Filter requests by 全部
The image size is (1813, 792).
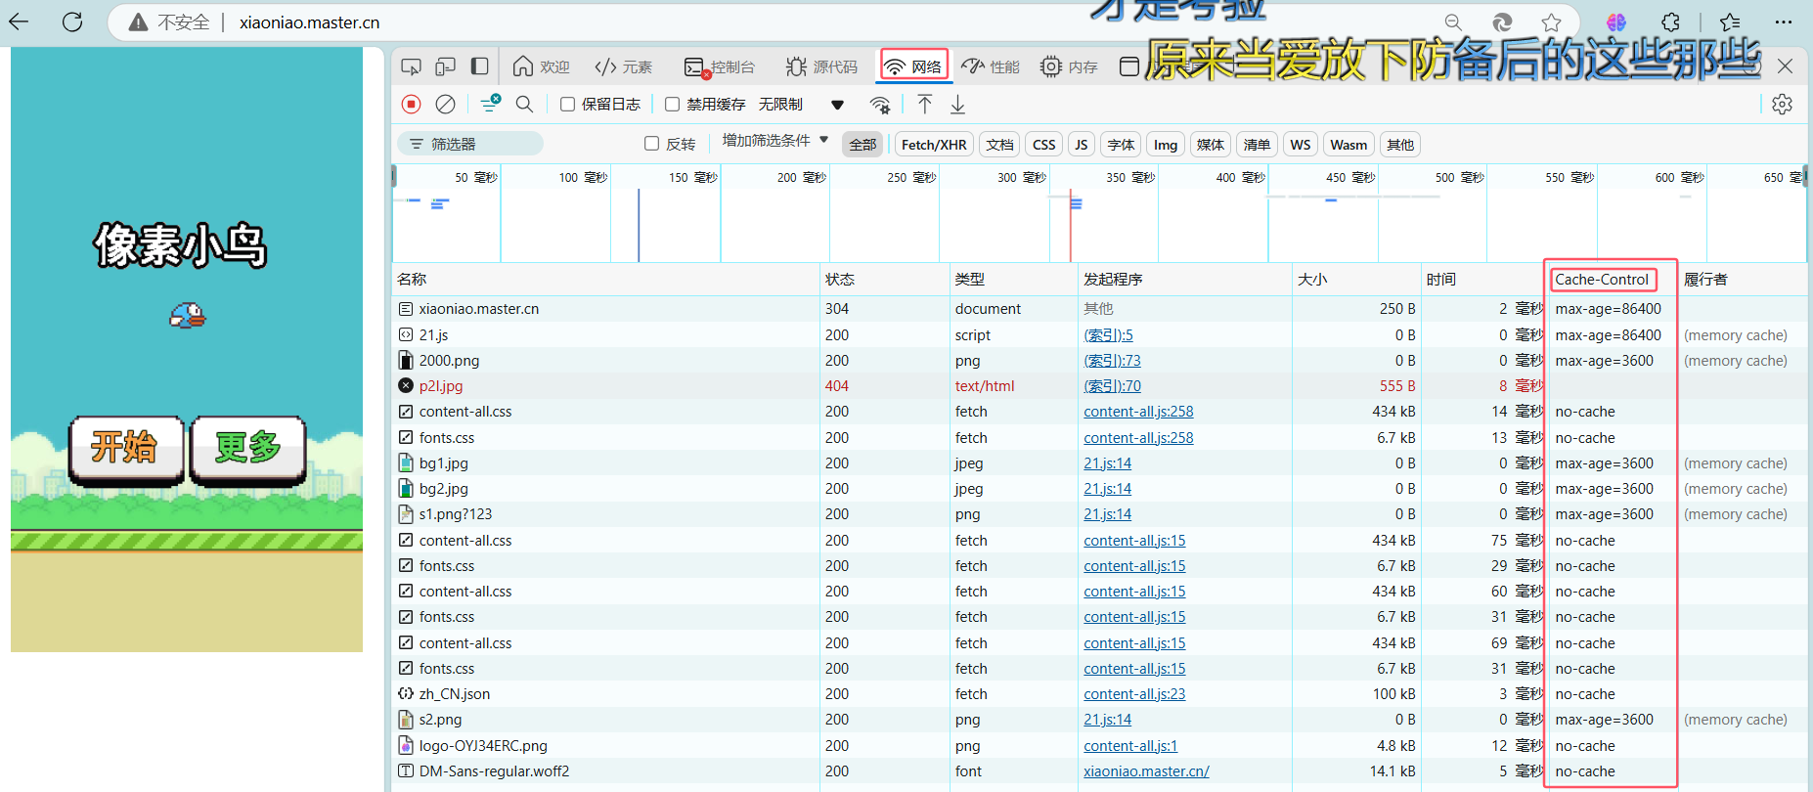pyautogui.click(x=862, y=145)
